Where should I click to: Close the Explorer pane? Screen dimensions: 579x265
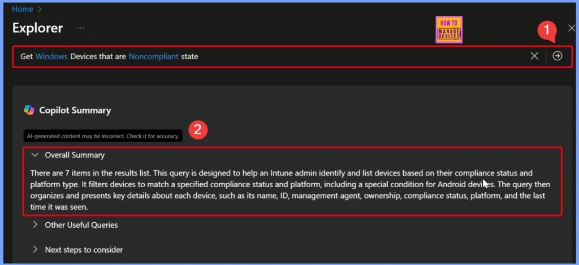click(x=571, y=28)
